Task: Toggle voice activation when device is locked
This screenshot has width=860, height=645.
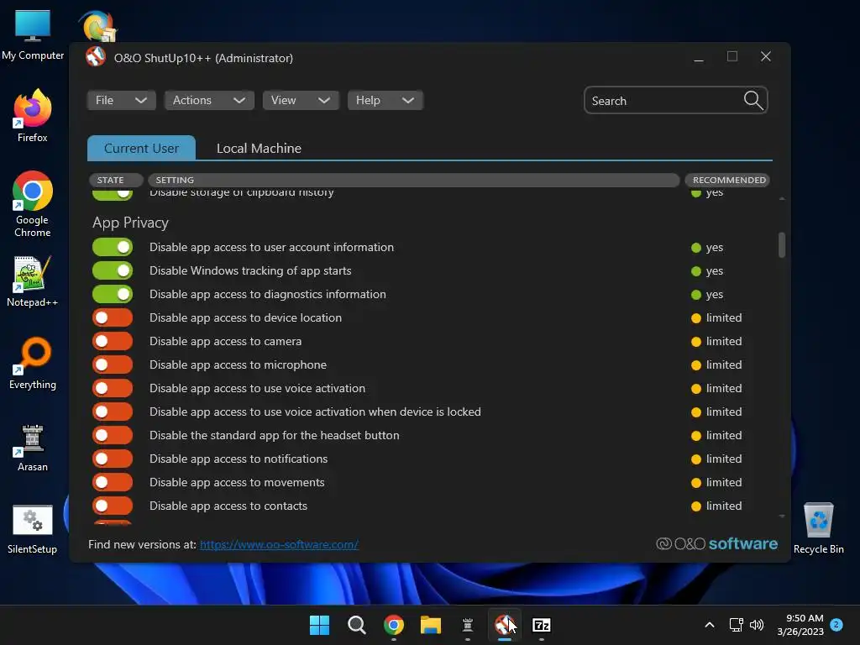Action: point(113,412)
